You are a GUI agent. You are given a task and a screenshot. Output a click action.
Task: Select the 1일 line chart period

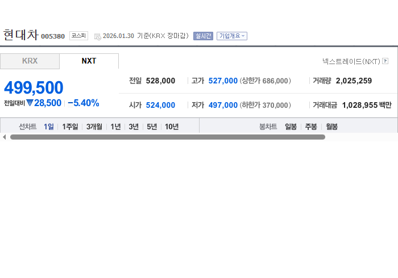click(x=49, y=127)
